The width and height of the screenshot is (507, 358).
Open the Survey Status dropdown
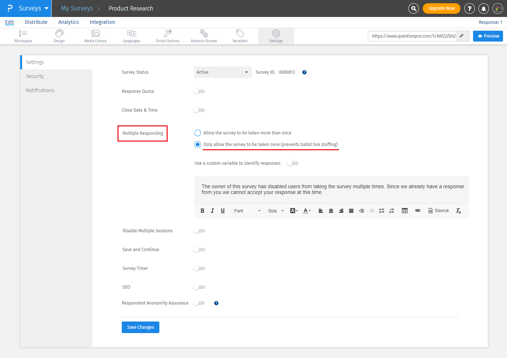[x=223, y=72]
